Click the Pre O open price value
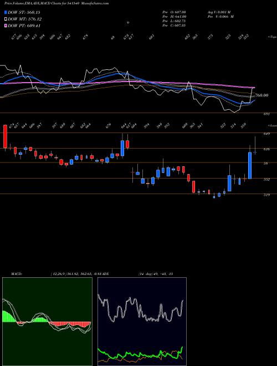 click(174, 12)
